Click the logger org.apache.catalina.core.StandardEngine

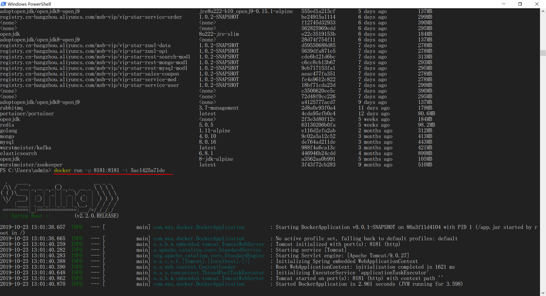(x=209, y=256)
